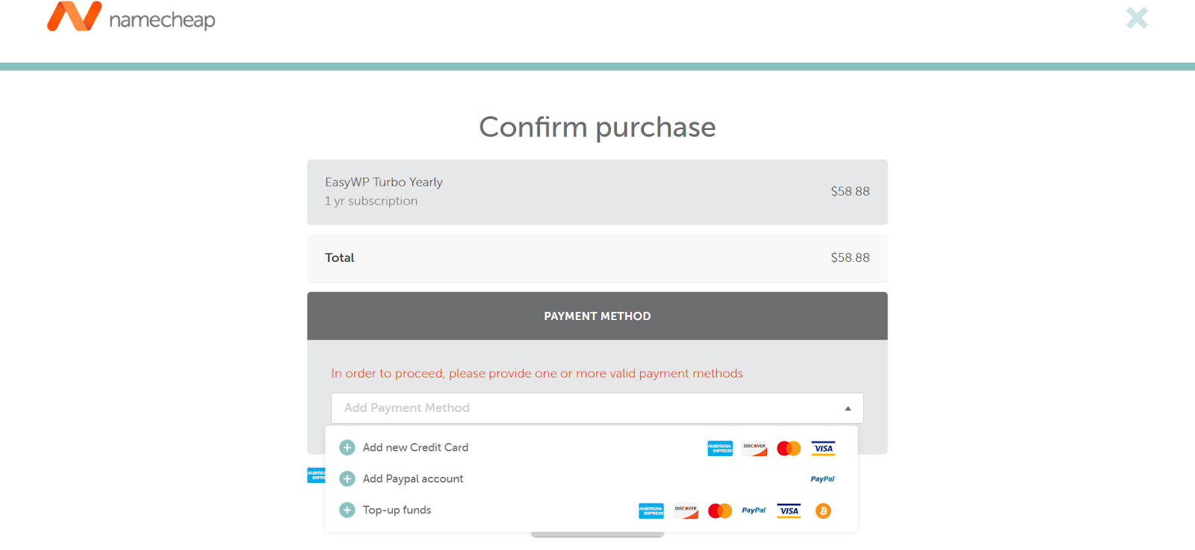Click the Total amount of $58.88
The width and height of the screenshot is (1195, 550).
pos(850,257)
